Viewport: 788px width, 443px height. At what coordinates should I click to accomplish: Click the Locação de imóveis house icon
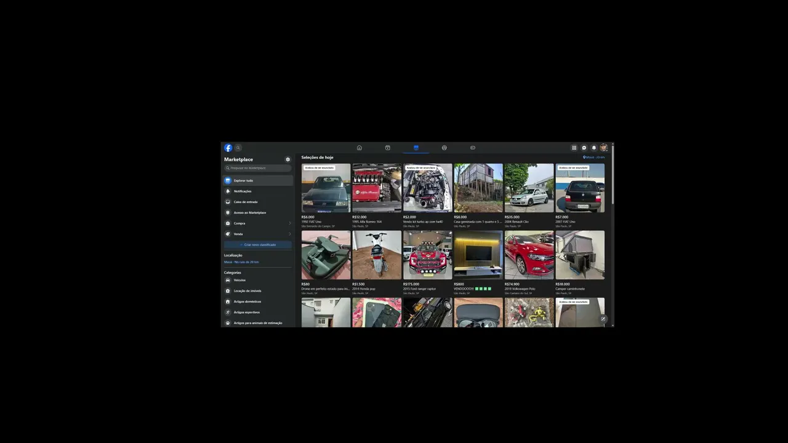coord(228,291)
